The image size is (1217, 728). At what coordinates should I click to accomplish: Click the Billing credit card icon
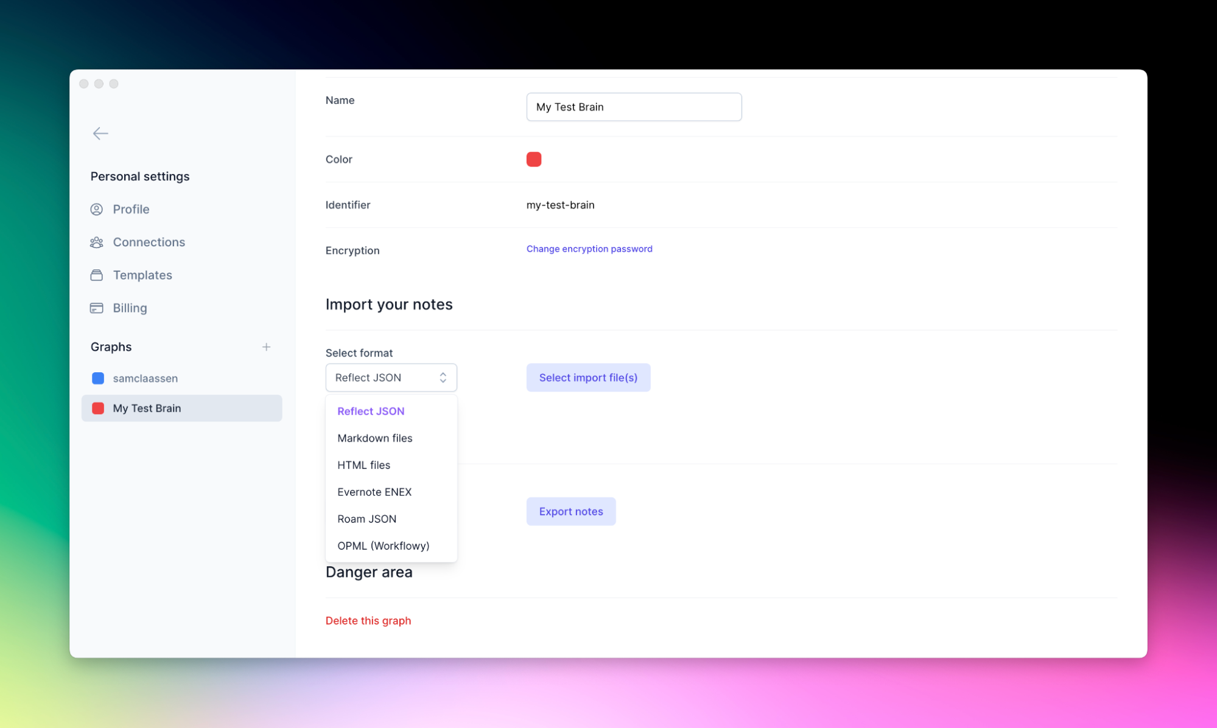click(x=96, y=308)
